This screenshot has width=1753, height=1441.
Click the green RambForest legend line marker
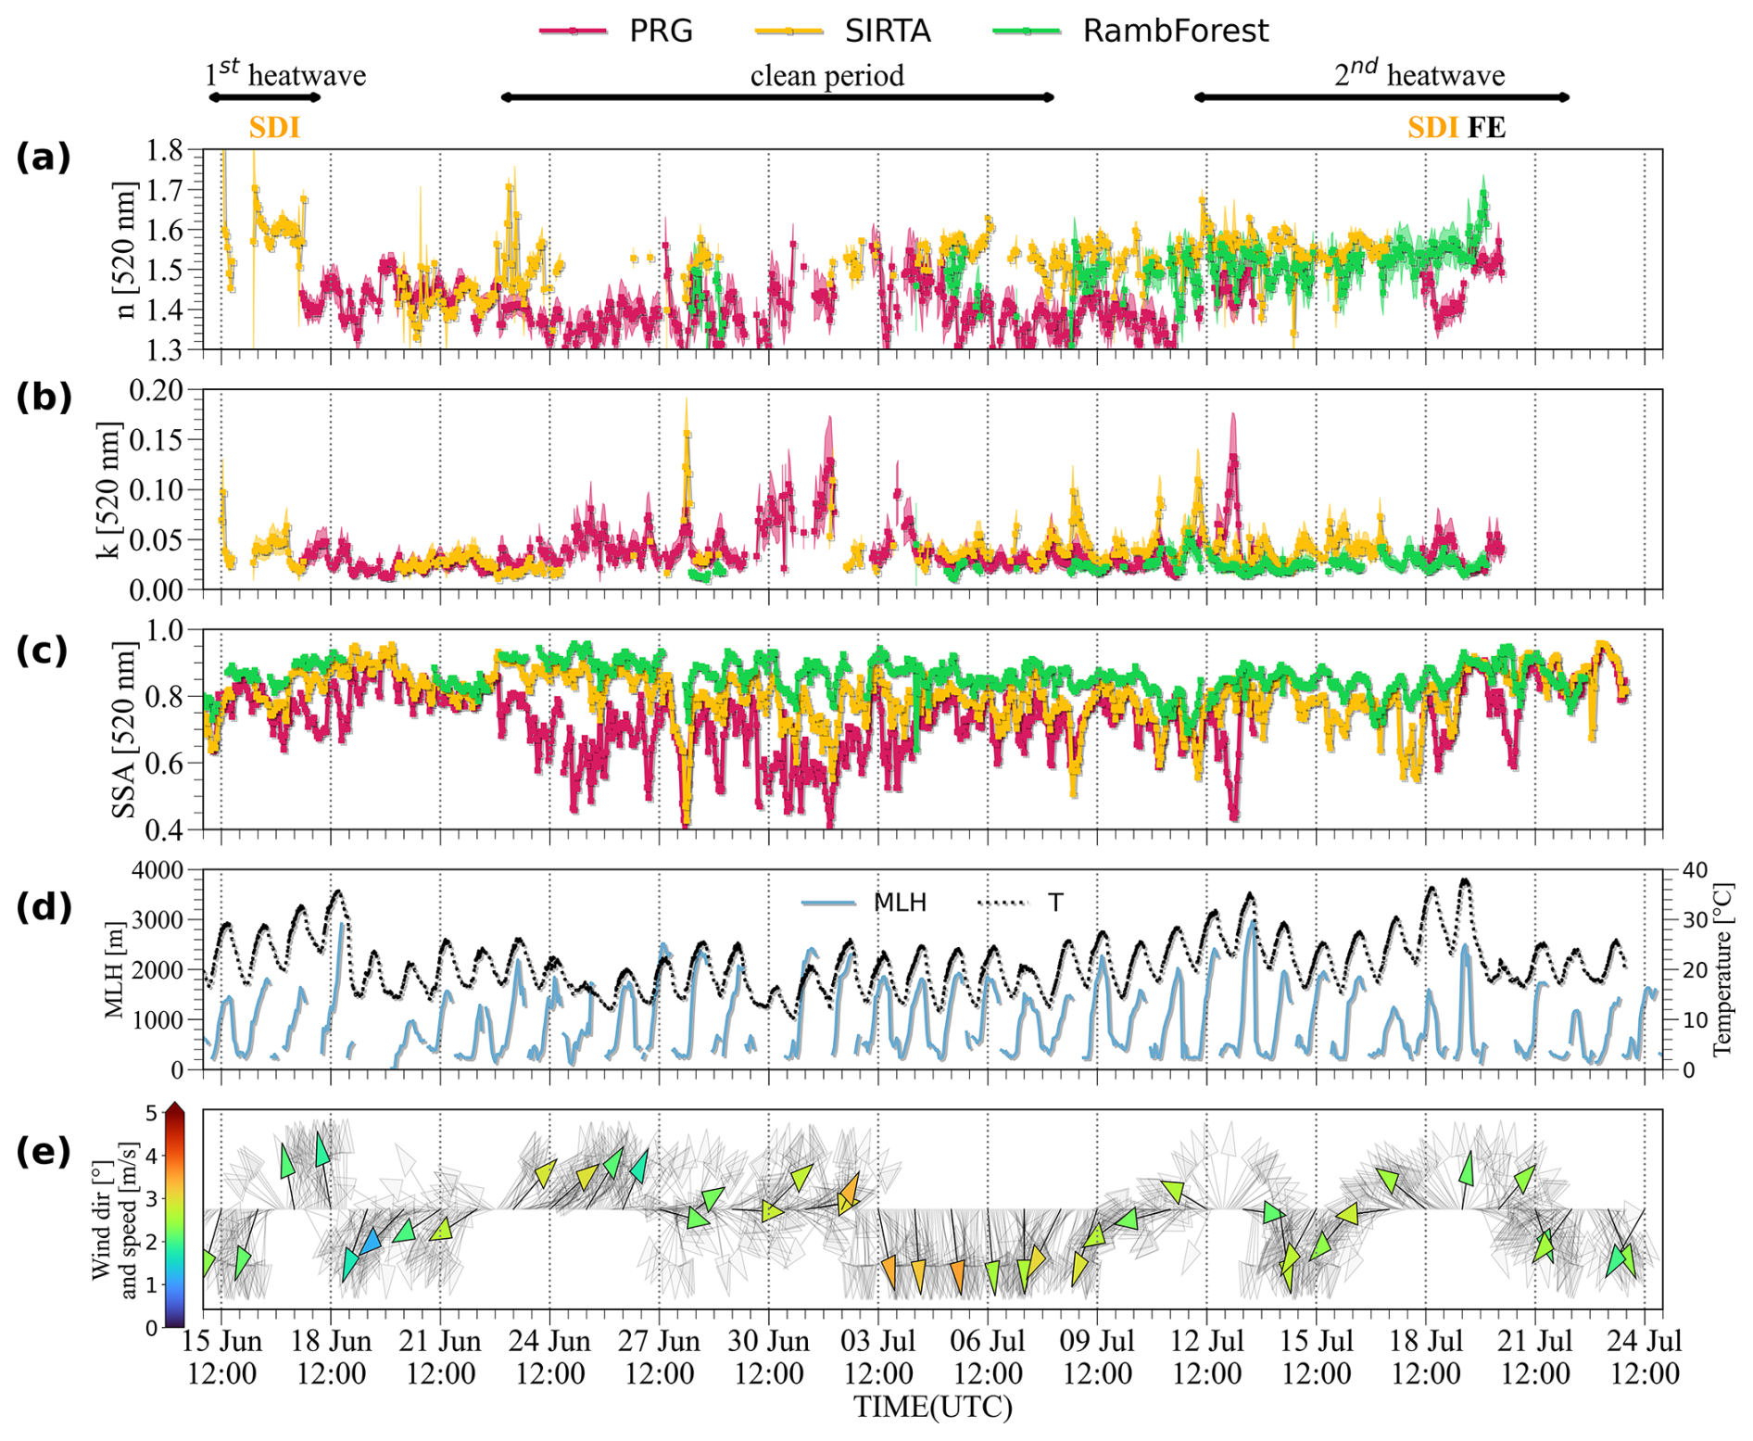[x=1027, y=32]
